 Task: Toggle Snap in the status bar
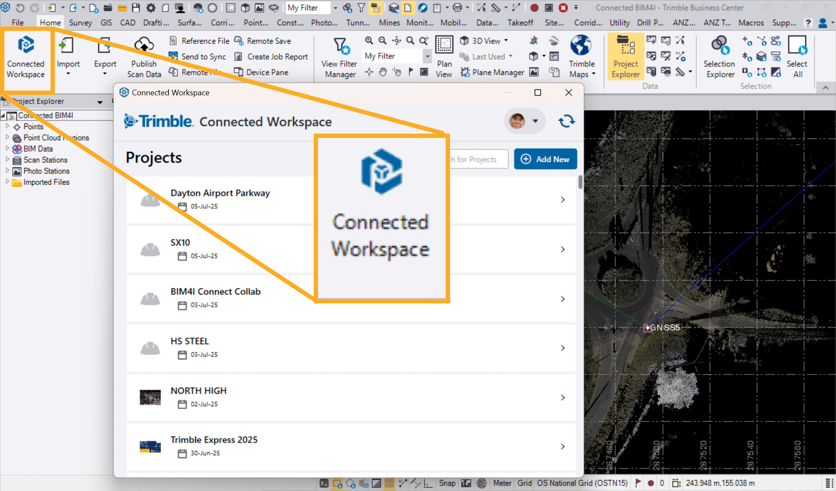coord(447,483)
